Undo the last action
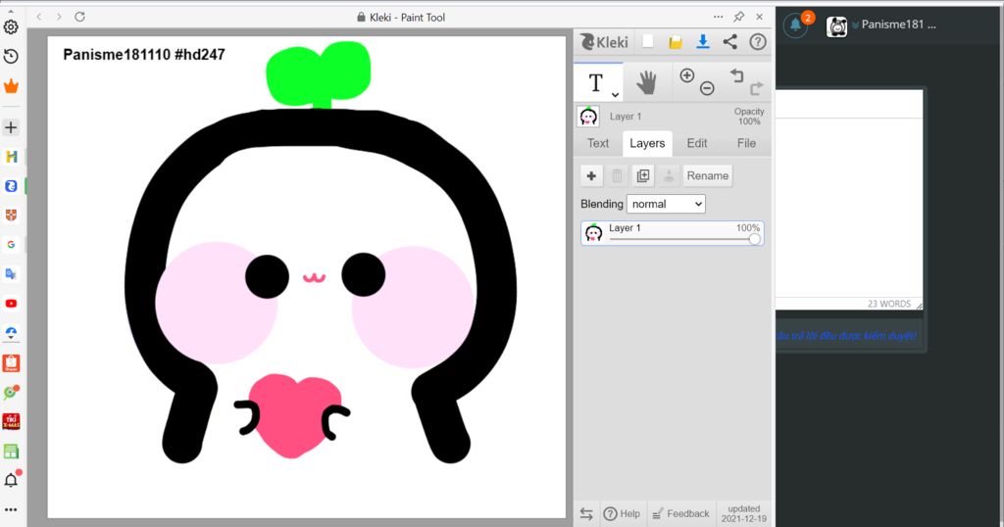Viewport: 1004px width, 527px height. click(736, 75)
